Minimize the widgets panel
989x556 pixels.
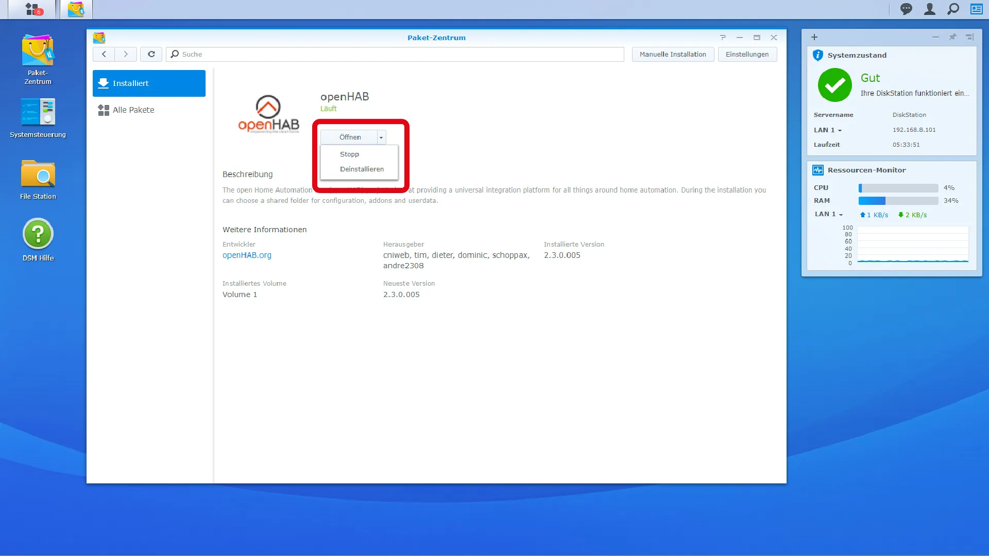point(936,37)
